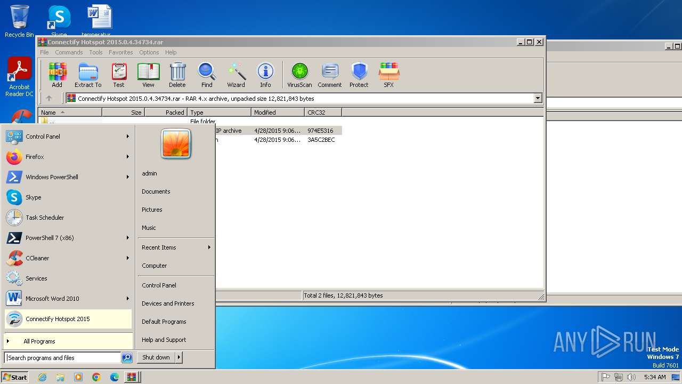Add an archive Comment

point(330,75)
